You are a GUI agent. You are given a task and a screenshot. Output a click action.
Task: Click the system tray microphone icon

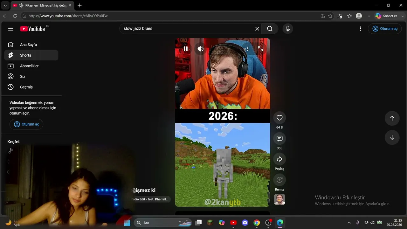pyautogui.click(x=358, y=223)
